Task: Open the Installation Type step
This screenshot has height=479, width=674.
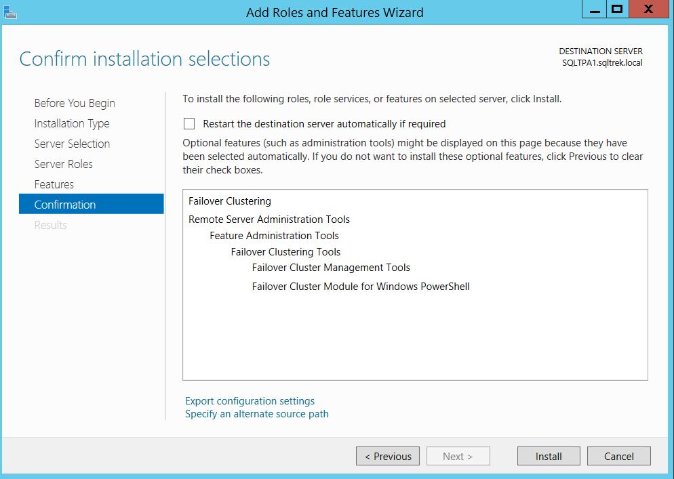Action: (x=72, y=123)
